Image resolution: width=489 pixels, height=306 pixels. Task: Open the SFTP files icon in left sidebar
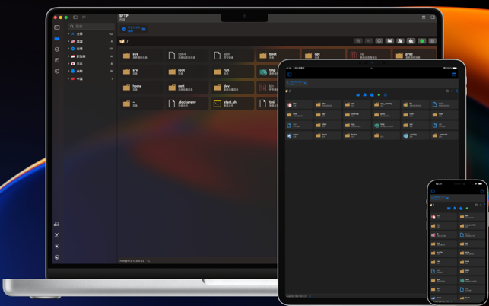coord(57,38)
